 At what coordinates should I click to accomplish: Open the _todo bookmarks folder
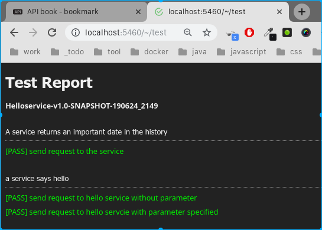[67, 52]
